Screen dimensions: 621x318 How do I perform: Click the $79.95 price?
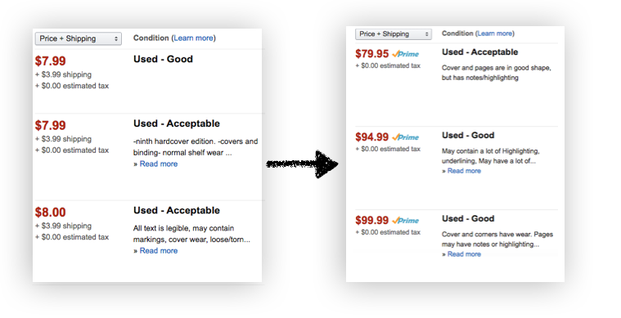(372, 53)
